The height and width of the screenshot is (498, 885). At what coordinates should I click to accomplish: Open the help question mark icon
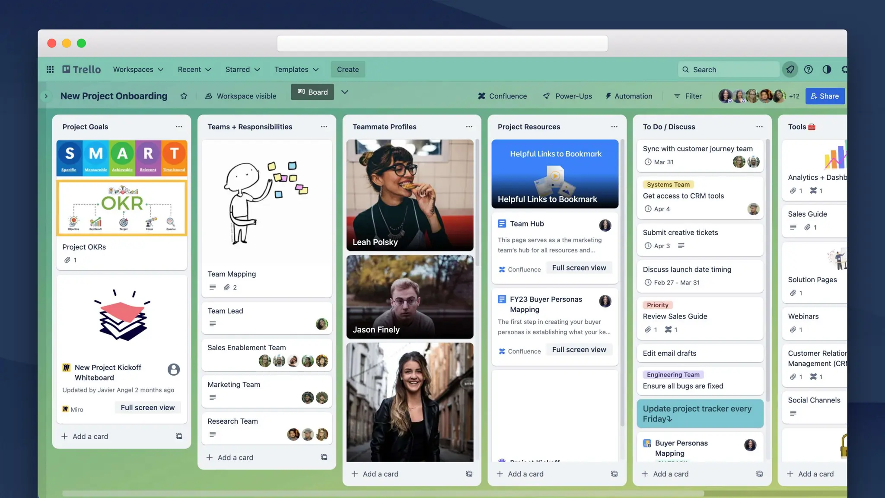point(808,69)
